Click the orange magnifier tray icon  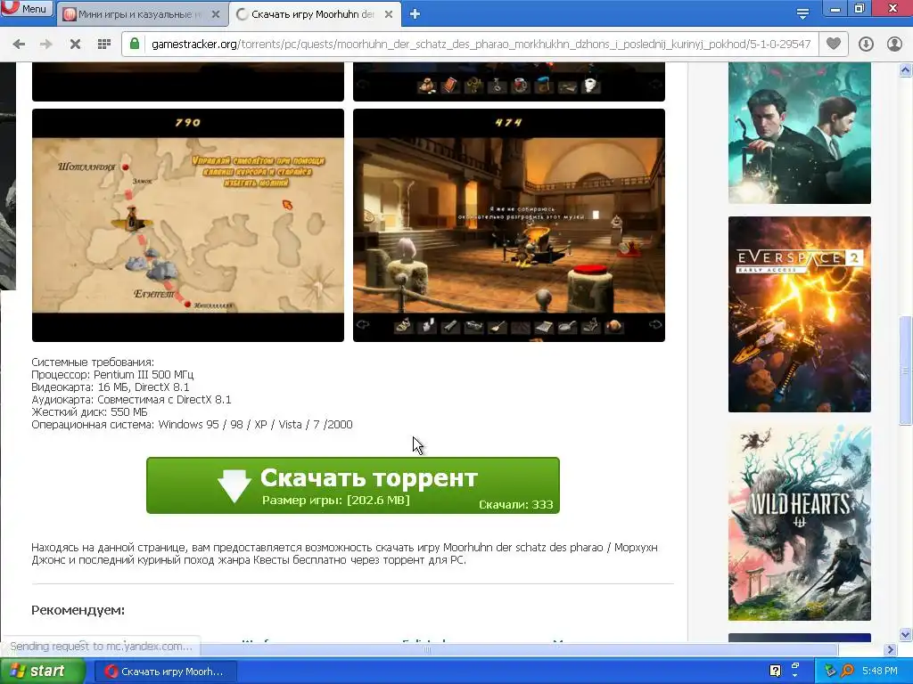tap(848, 671)
